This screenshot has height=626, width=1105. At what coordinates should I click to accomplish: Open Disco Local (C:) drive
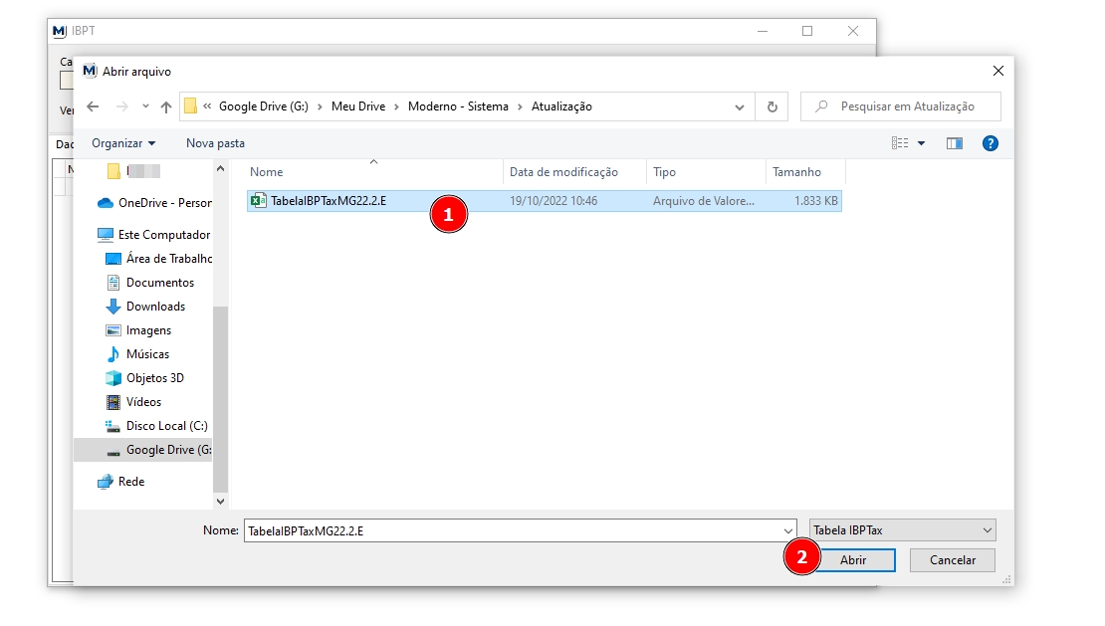[166, 426]
